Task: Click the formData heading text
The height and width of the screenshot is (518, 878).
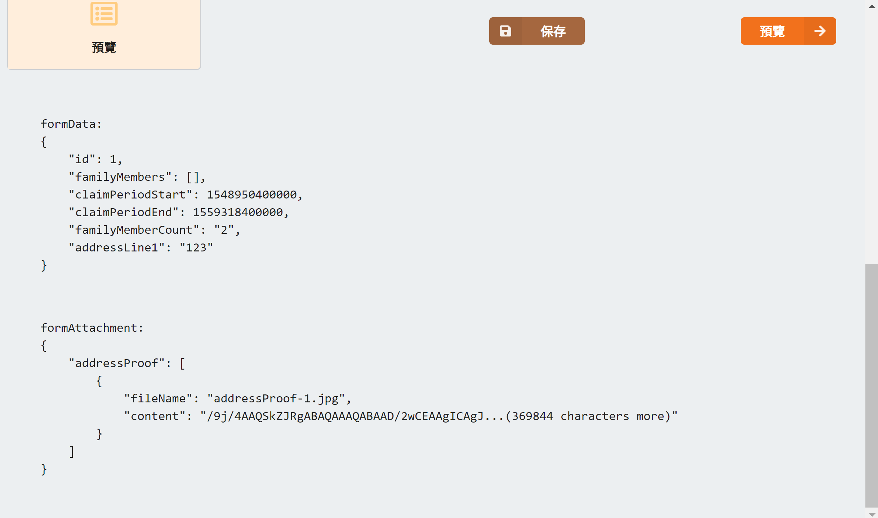Action: [x=71, y=124]
